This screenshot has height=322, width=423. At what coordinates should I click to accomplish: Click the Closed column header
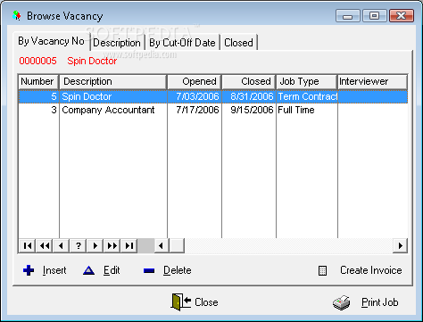coord(249,81)
